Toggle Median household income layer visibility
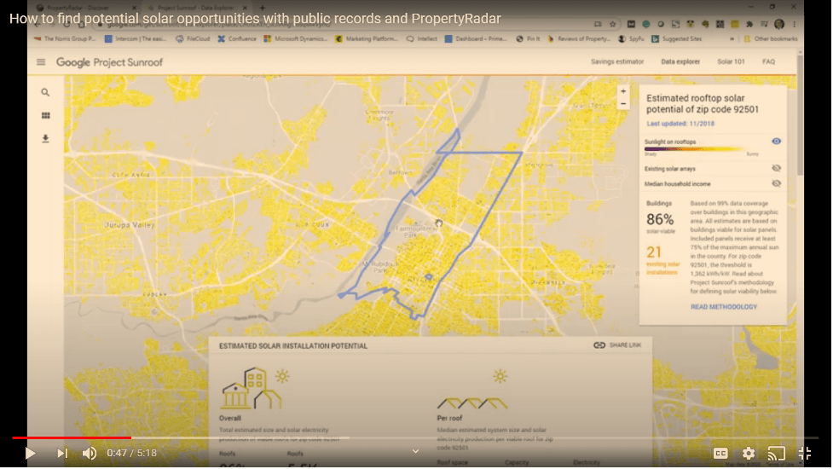Image resolution: width=833 pixels, height=469 pixels. click(776, 183)
